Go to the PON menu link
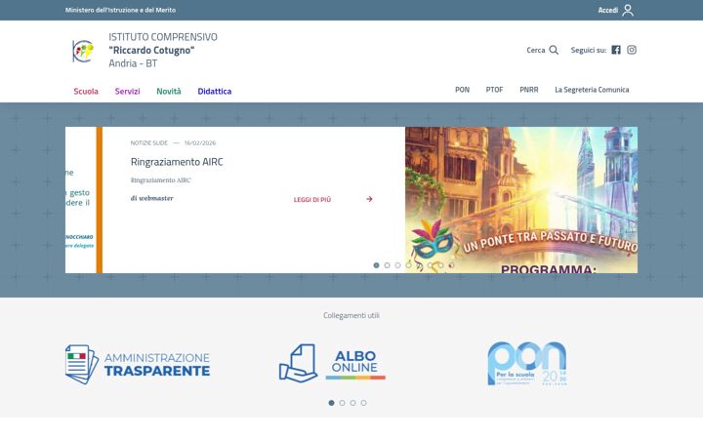The height and width of the screenshot is (439, 703). coord(462,90)
